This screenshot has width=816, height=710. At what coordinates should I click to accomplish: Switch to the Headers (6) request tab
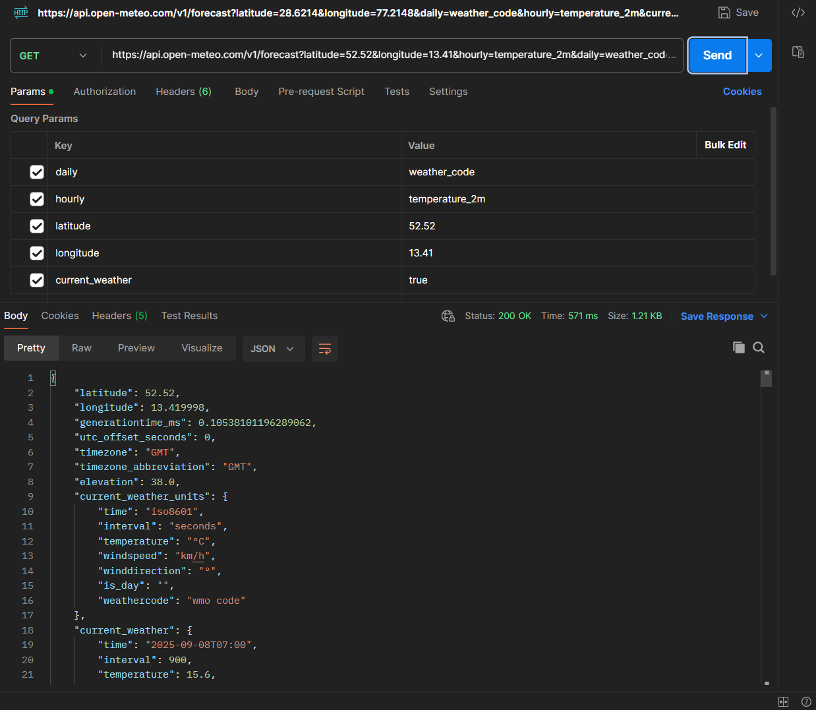click(x=183, y=92)
